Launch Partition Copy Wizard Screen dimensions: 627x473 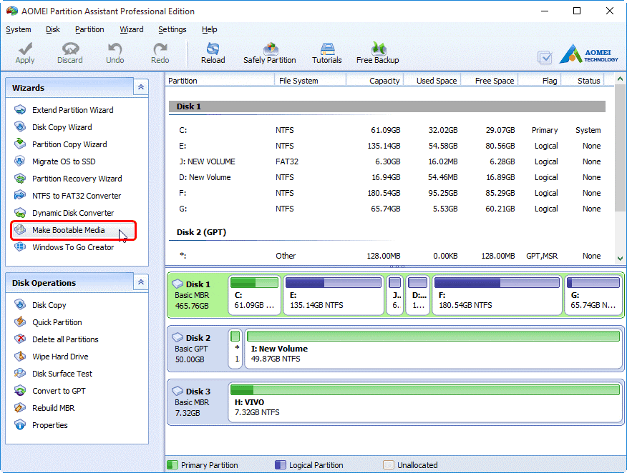point(69,144)
